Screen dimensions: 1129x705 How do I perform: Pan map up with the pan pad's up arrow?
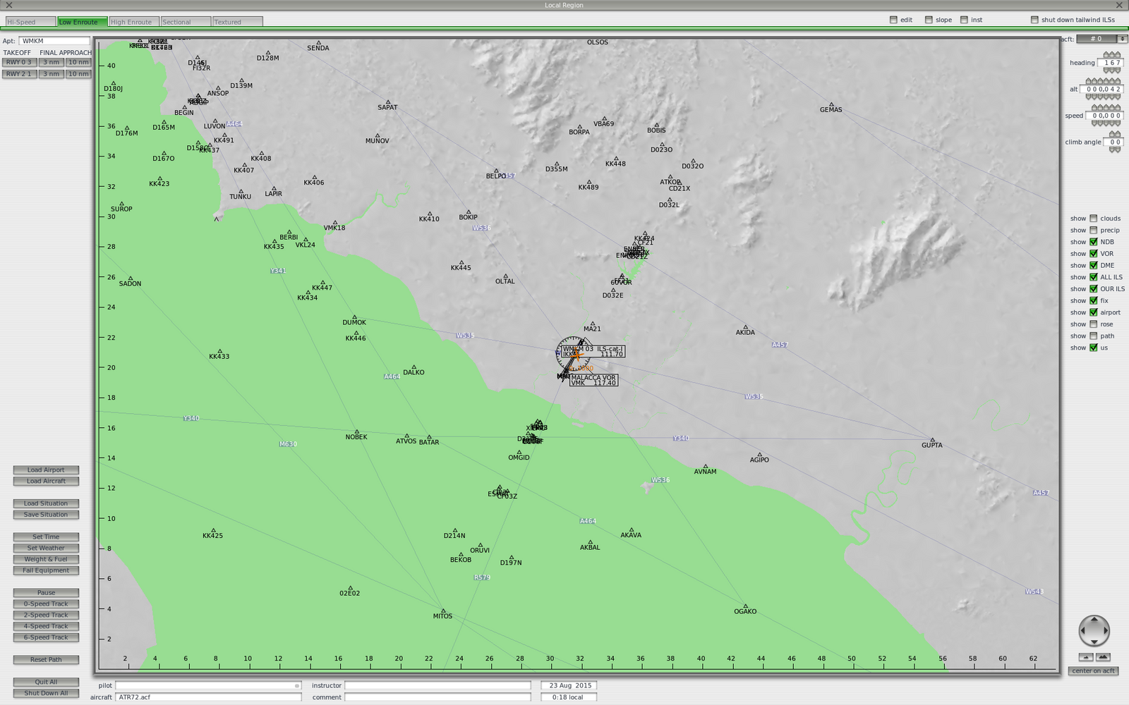[x=1094, y=620]
